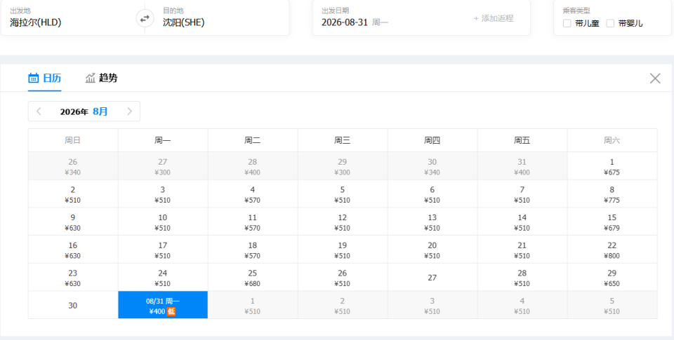
Task: Edit the destination 沈阳(SHE) field
Action: coord(217,18)
